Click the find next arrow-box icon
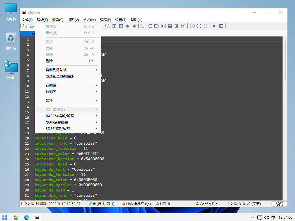The image size is (295, 221). [121, 26]
